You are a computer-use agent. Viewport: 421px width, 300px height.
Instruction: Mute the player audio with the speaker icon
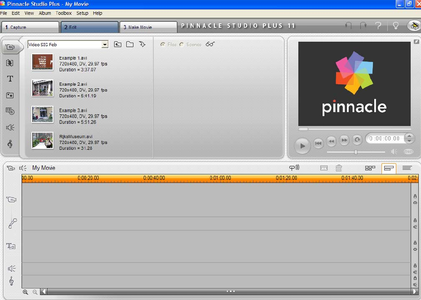394,152
